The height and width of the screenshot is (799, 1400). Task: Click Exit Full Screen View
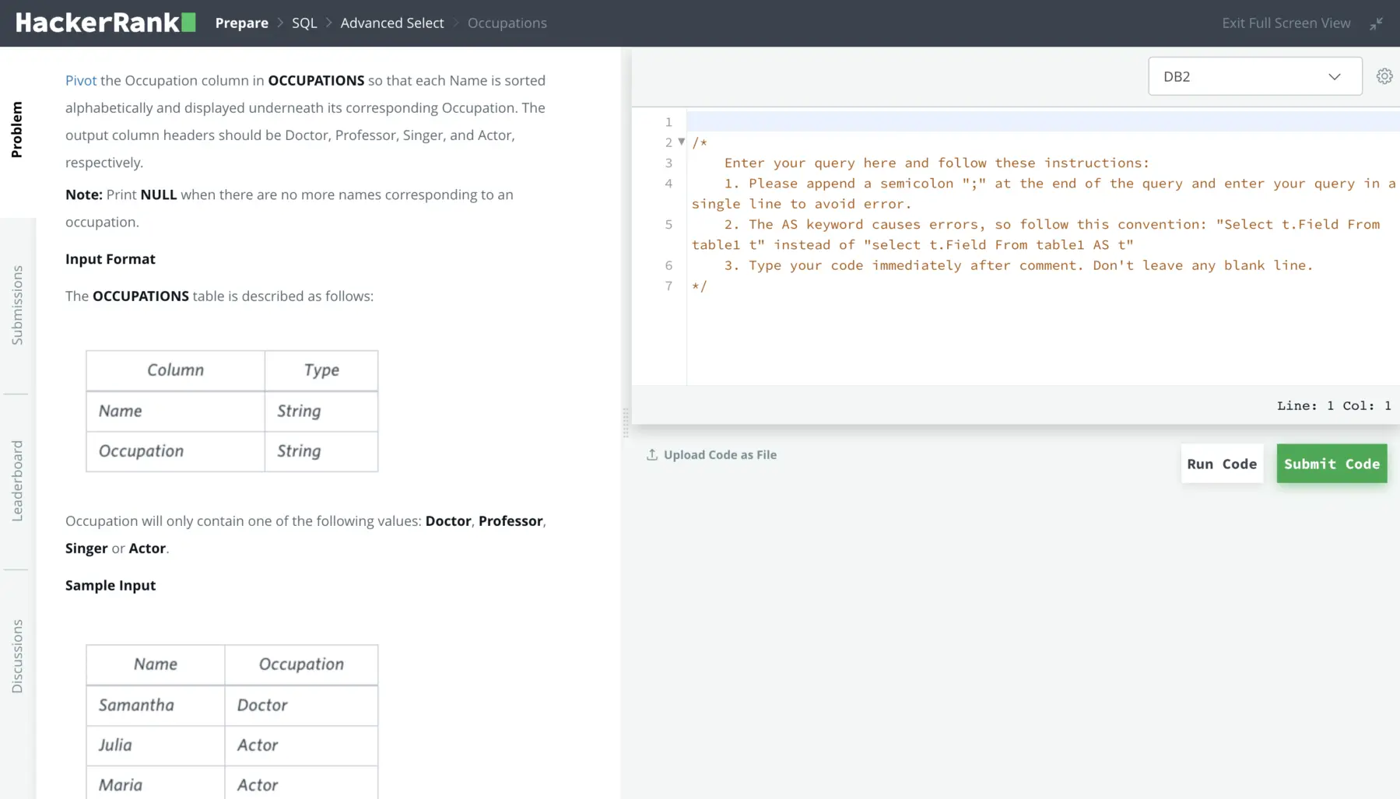pos(1286,23)
